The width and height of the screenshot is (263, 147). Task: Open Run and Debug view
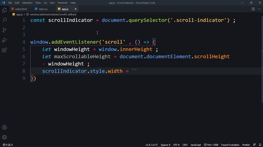[x=5, y=40]
